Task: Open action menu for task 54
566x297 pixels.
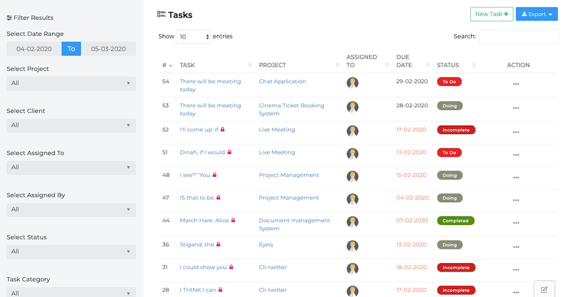Action: pos(516,84)
